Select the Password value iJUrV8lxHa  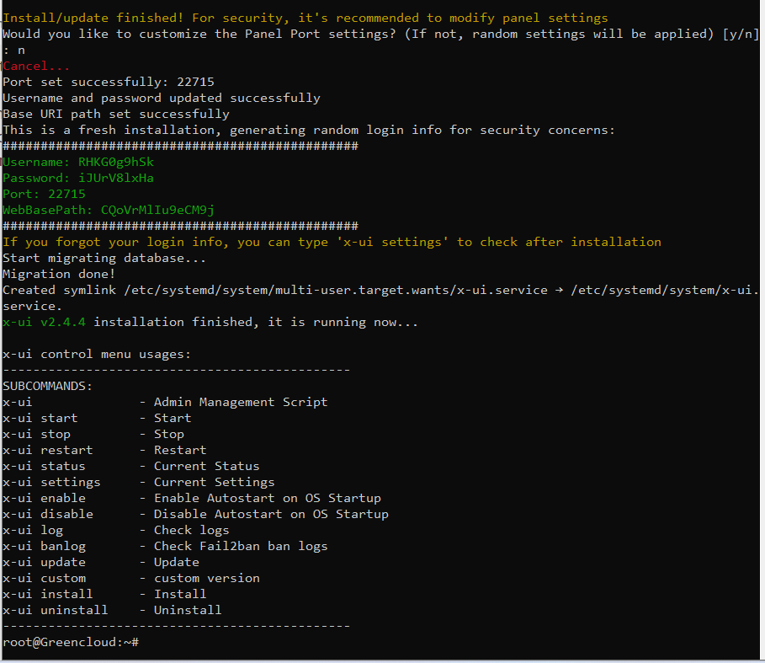tap(116, 179)
